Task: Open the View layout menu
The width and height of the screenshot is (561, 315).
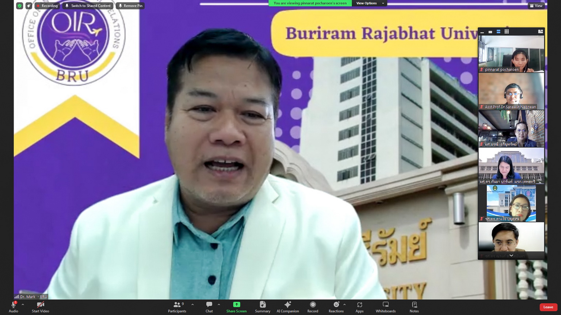Action: 536,6
